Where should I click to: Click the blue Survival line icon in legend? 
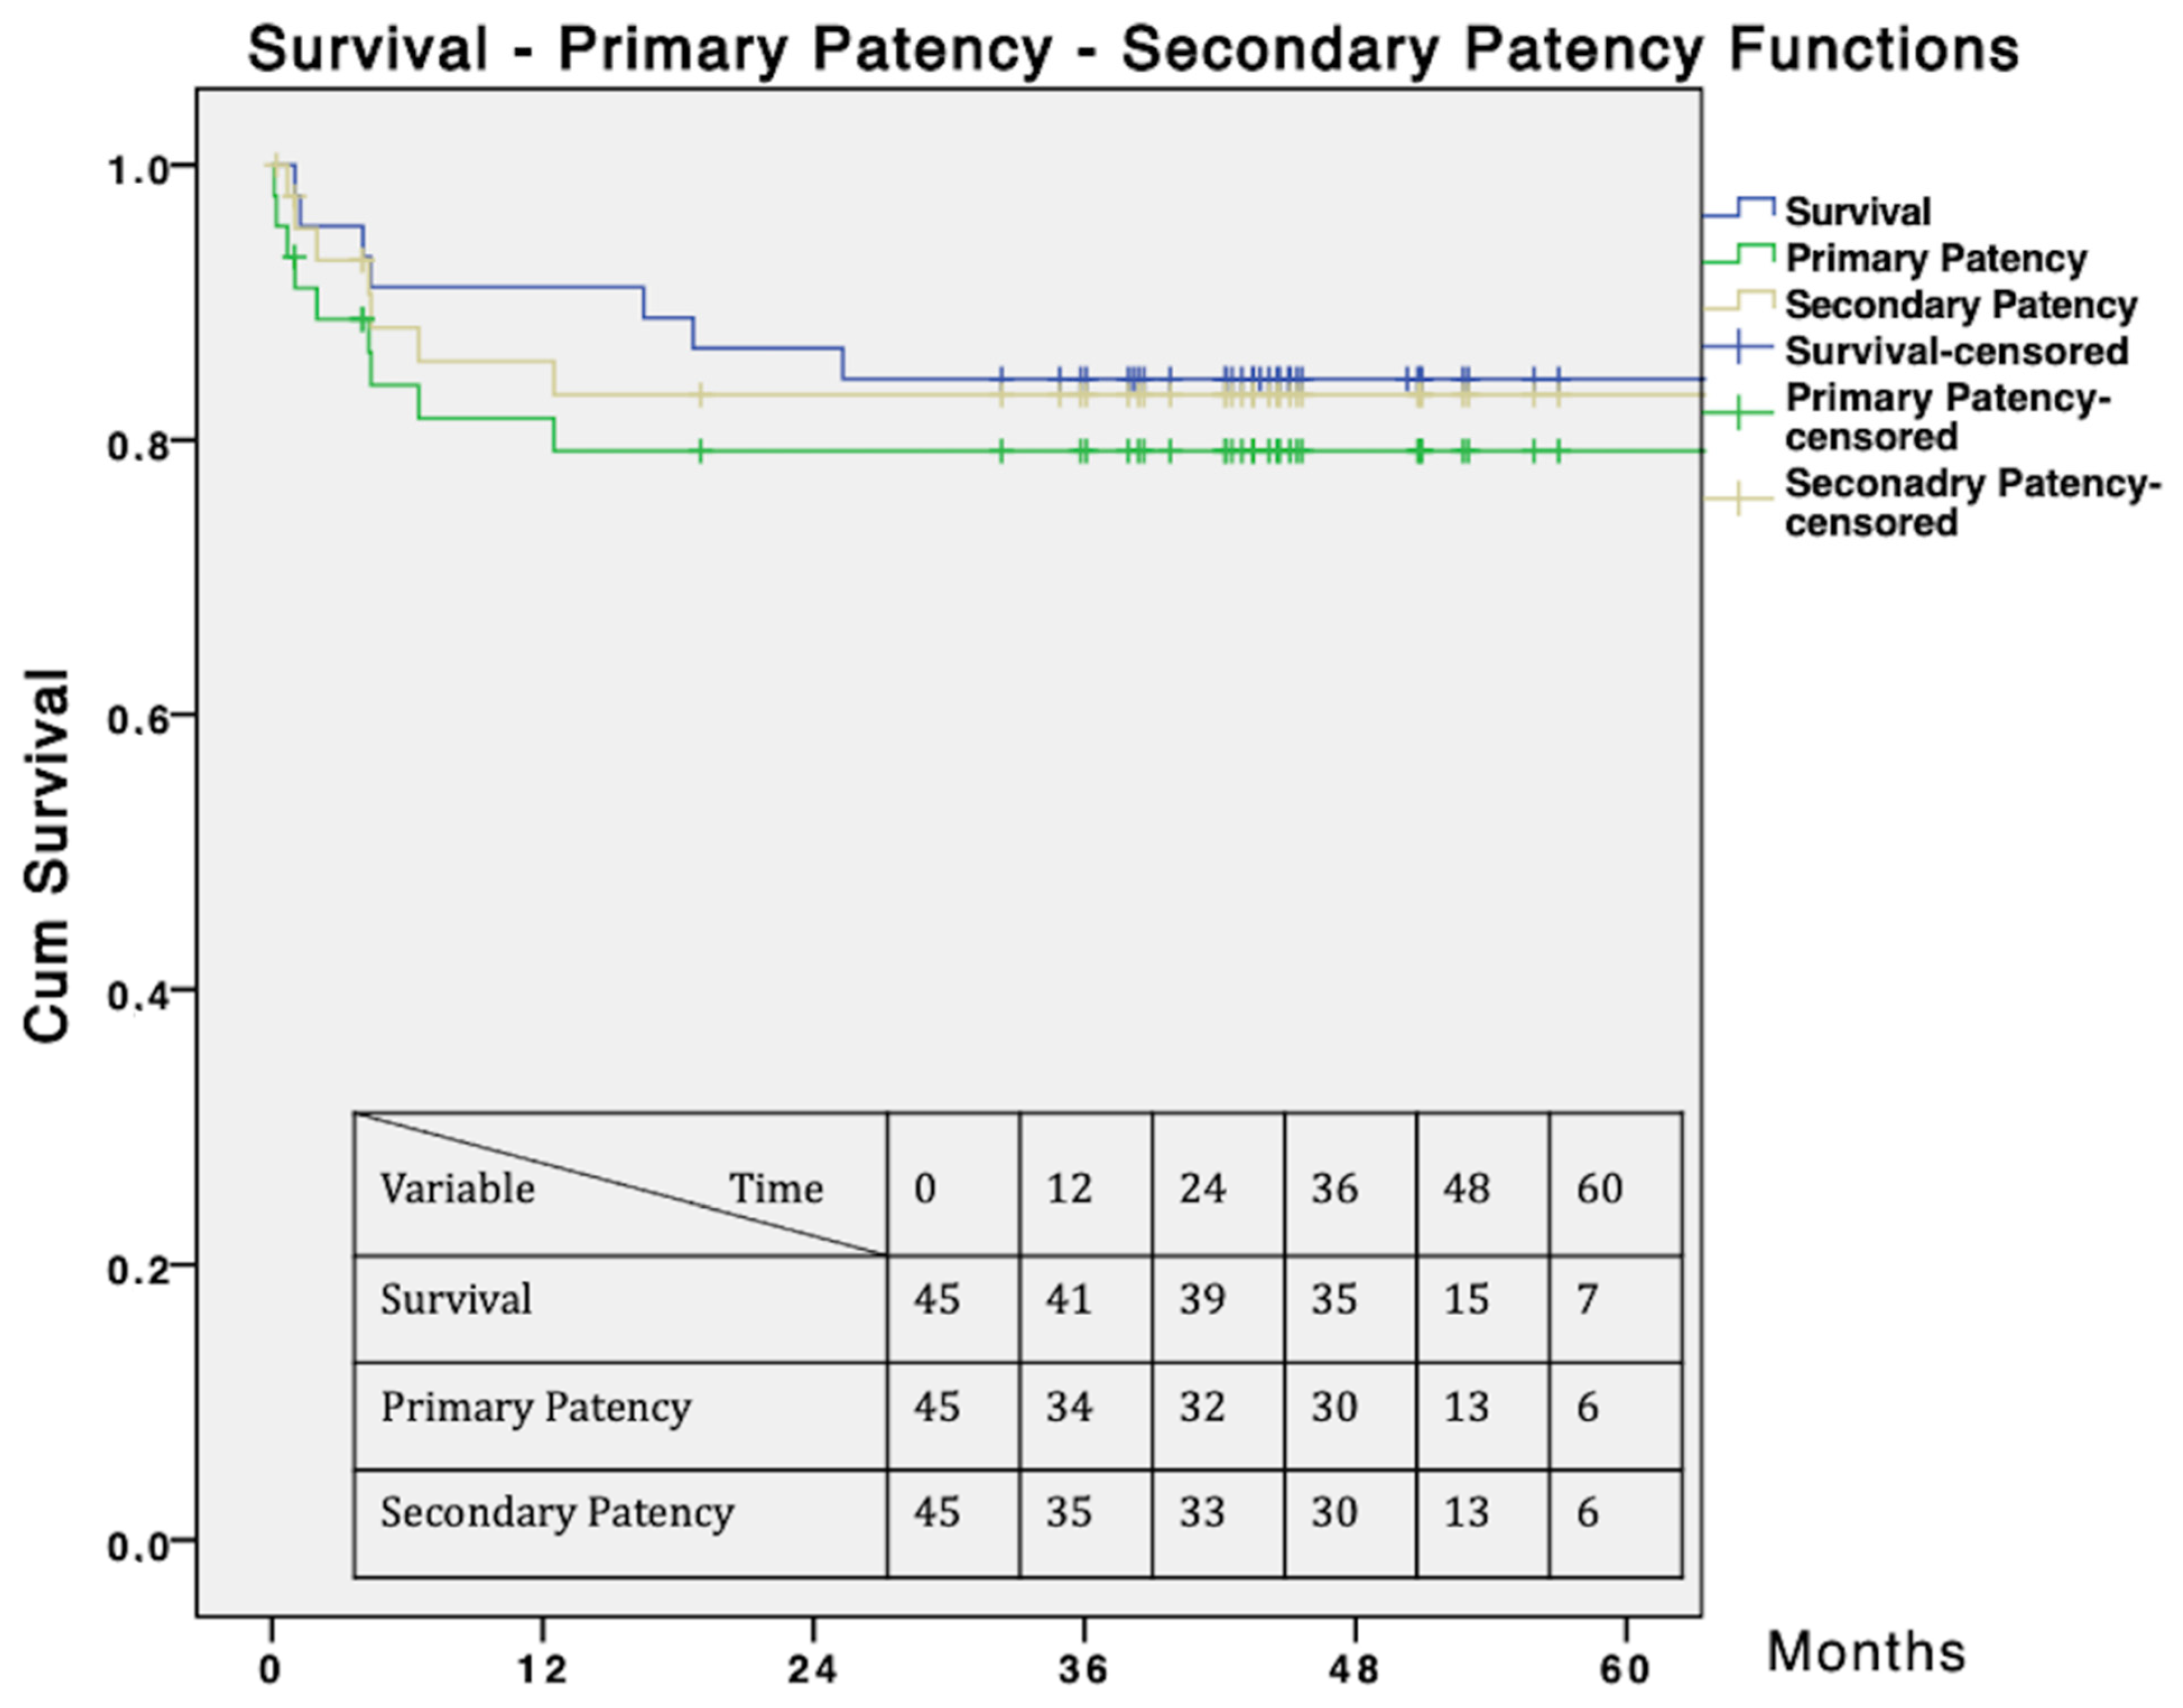(1739, 208)
